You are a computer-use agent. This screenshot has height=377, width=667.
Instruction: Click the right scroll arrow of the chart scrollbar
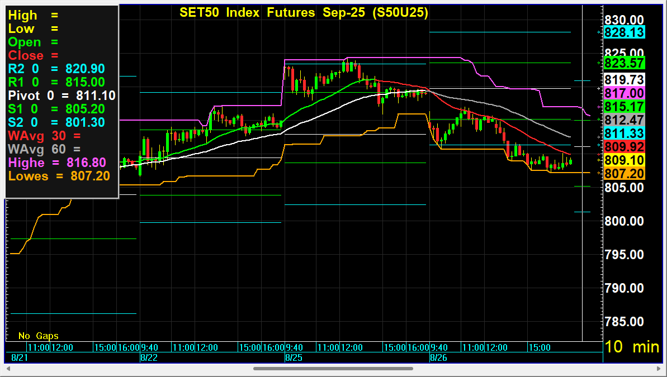point(659,369)
